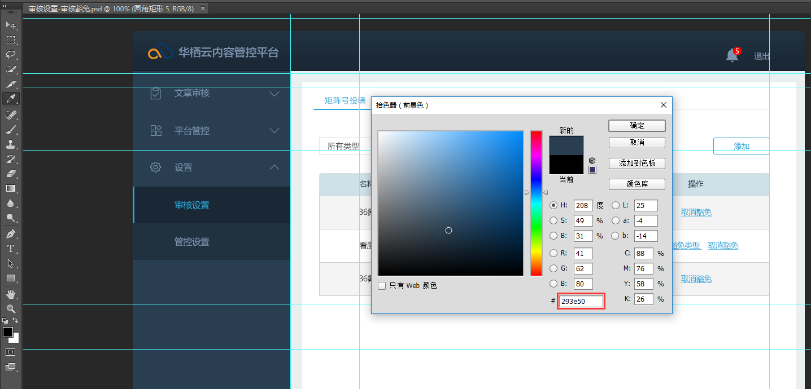Expand the 文章审核 chevron
Viewport: 811px width, 389px height.
coord(274,94)
